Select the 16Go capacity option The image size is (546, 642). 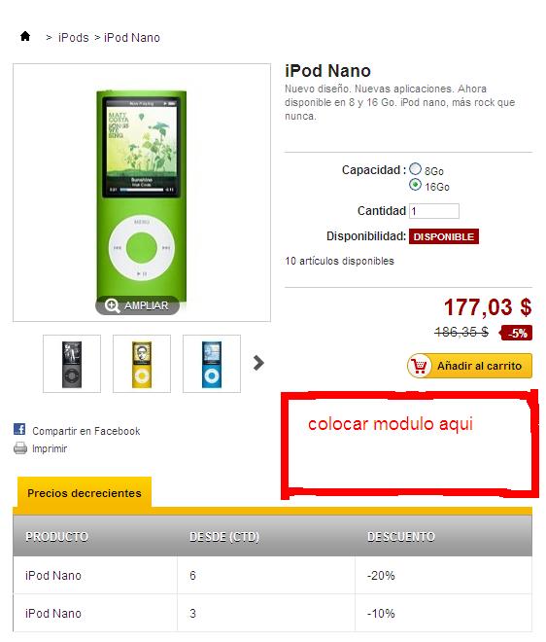(x=415, y=185)
